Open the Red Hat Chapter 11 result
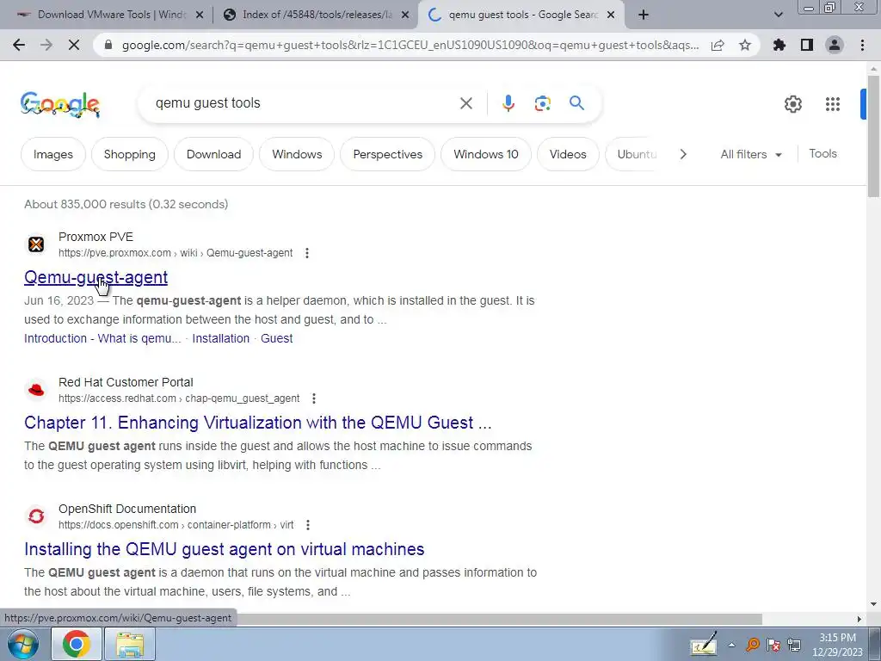The height and width of the screenshot is (661, 881). click(x=258, y=423)
